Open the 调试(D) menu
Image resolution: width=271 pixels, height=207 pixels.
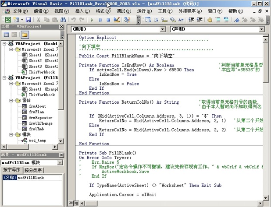[124, 11]
